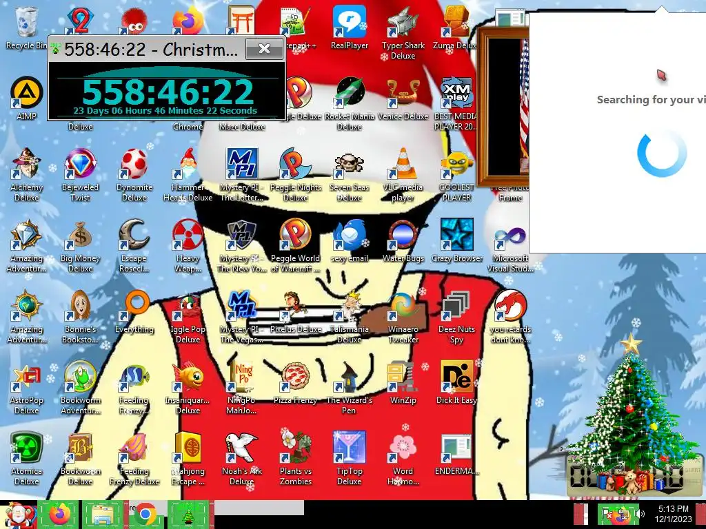
Task: Launch Dick It Easy shortcut
Action: [x=456, y=377]
